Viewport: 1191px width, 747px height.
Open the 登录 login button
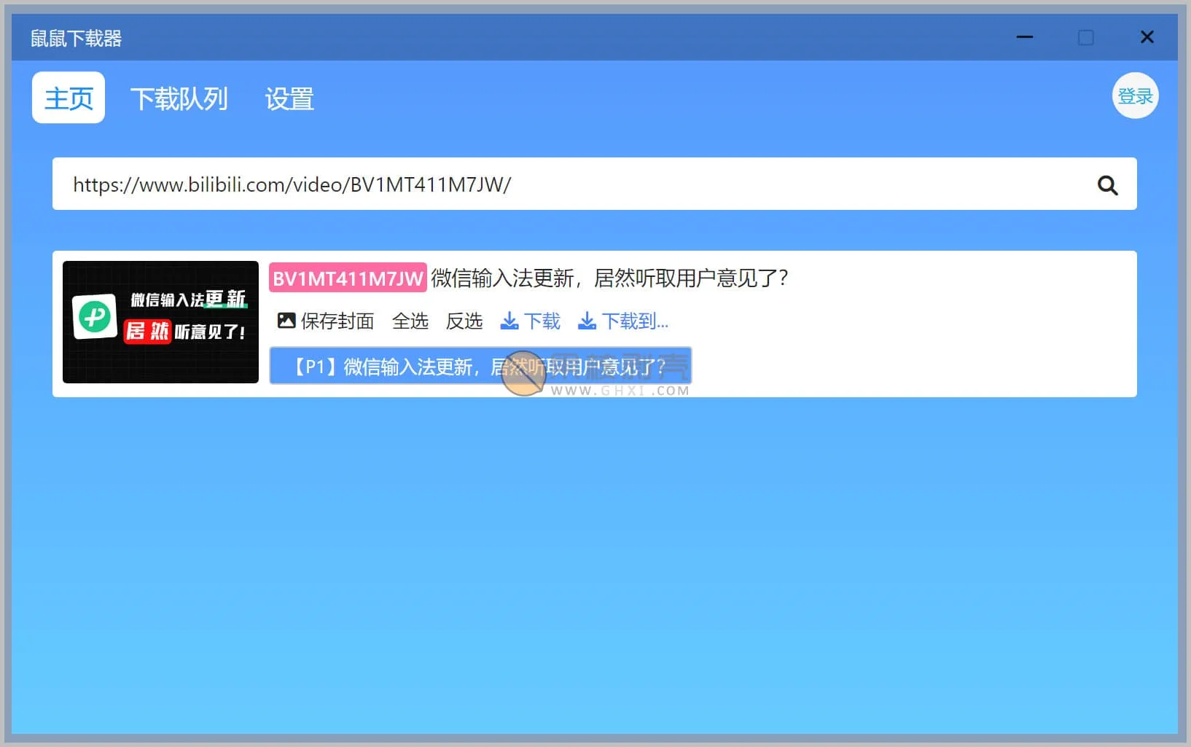pyautogui.click(x=1135, y=96)
